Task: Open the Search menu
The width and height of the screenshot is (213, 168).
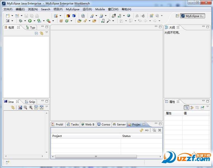Action: (46, 9)
